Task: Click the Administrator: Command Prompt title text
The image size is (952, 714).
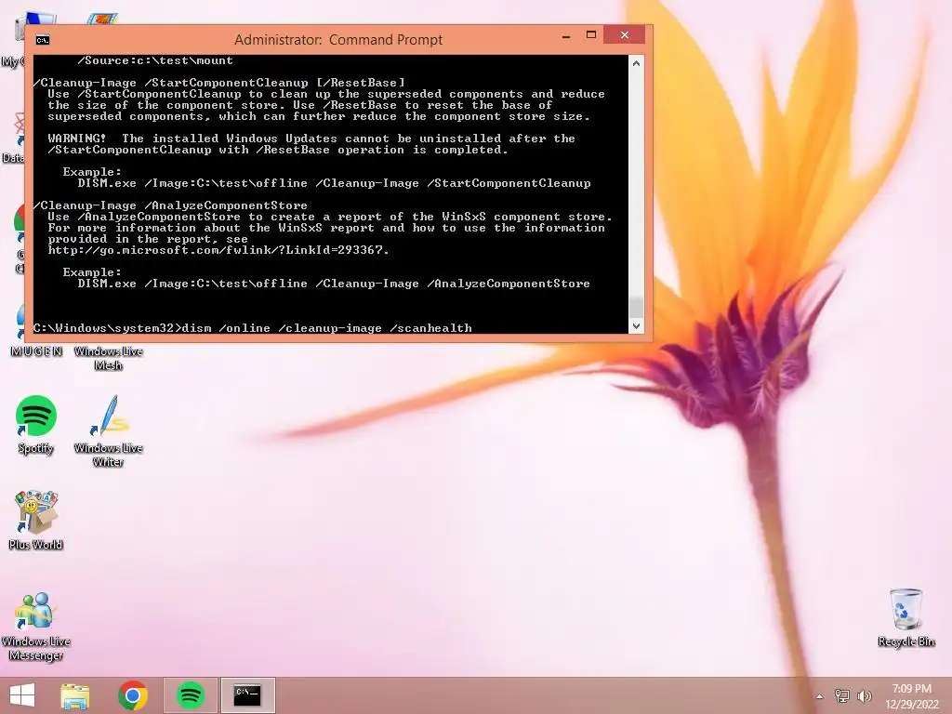Action: [x=338, y=40]
